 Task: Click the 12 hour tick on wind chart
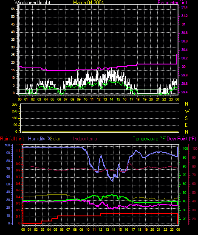tap(99, 99)
